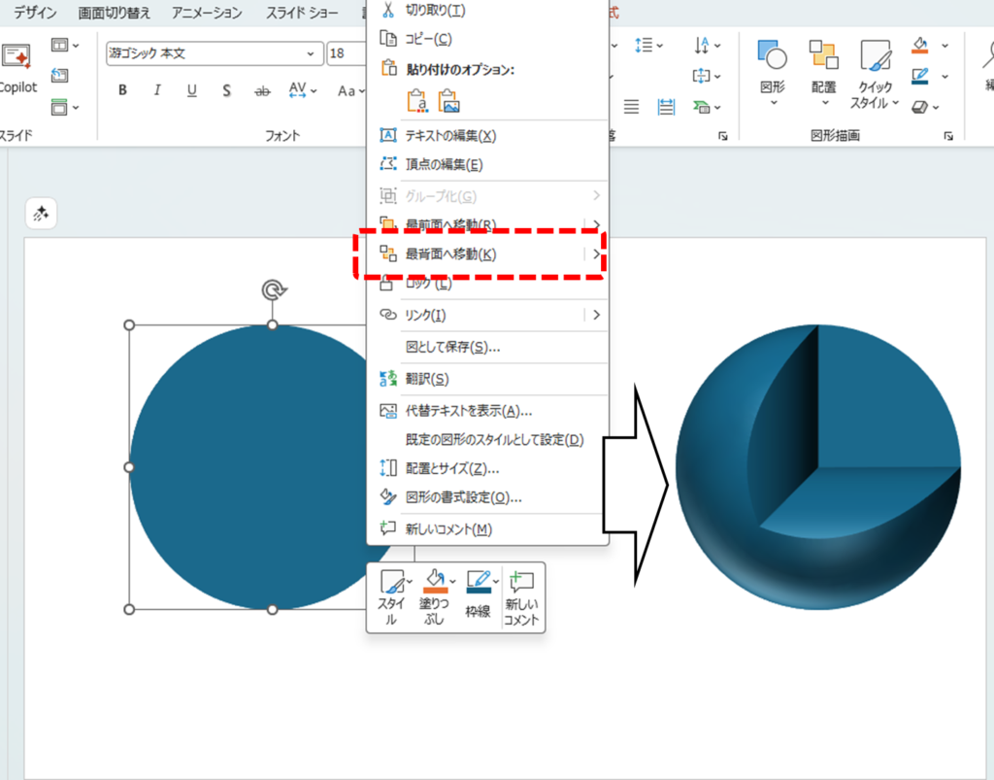Expand the 最背面へ移動 submenu arrow

tap(596, 254)
